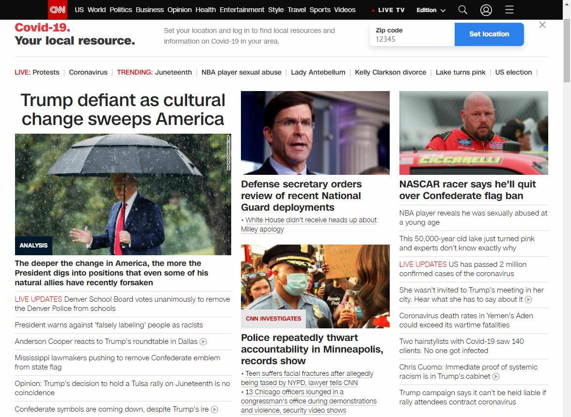
Task: Open 'Coronavirus death rates in Yemen's Aden' story
Action: pos(466,320)
